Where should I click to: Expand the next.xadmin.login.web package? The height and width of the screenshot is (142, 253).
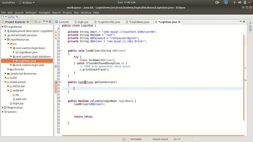click(x=11, y=65)
